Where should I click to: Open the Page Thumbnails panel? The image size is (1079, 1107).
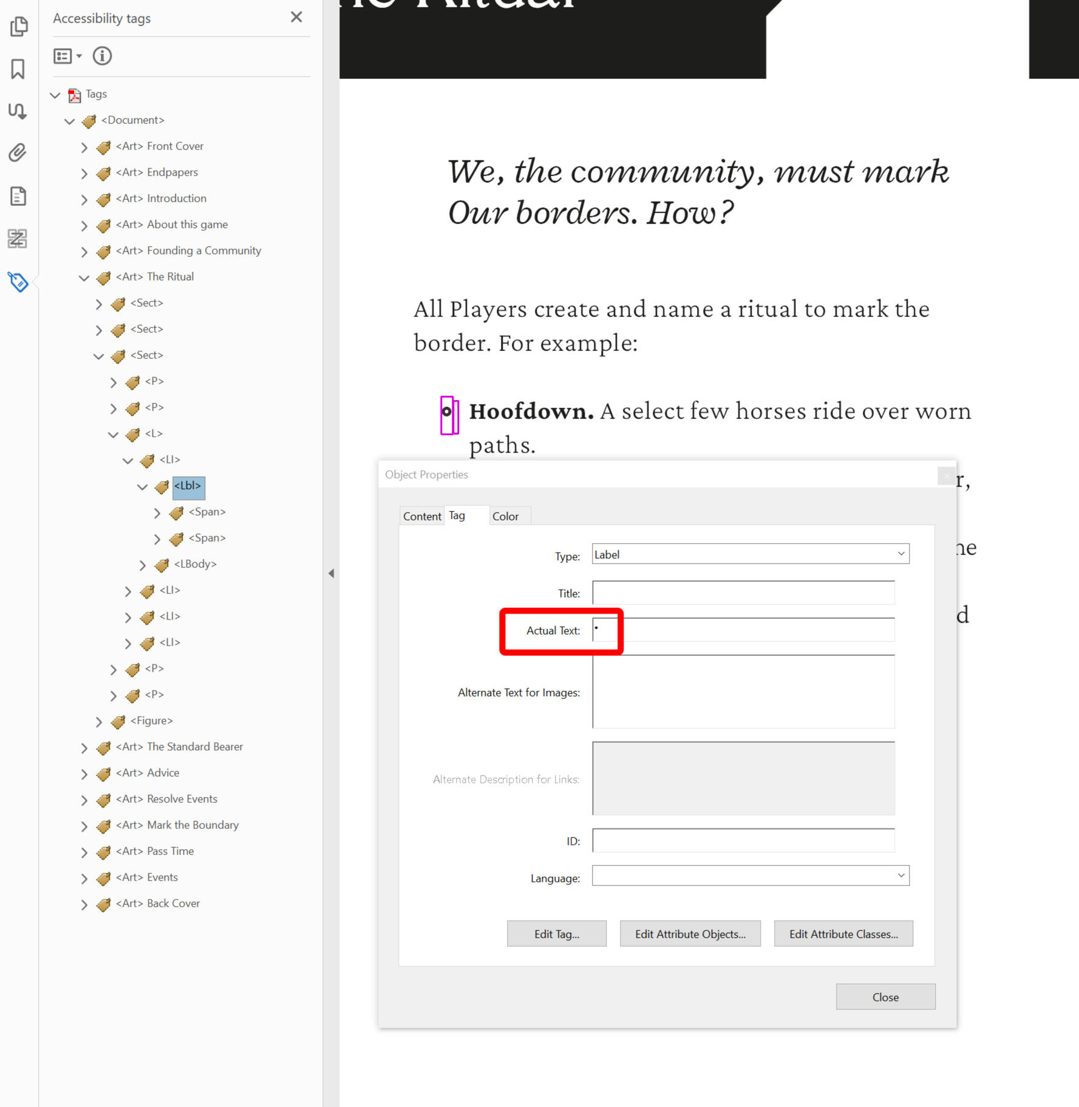tap(19, 27)
